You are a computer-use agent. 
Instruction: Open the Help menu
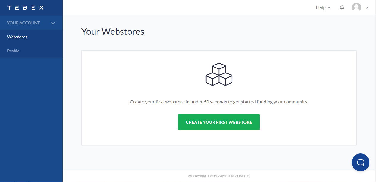[x=323, y=7]
